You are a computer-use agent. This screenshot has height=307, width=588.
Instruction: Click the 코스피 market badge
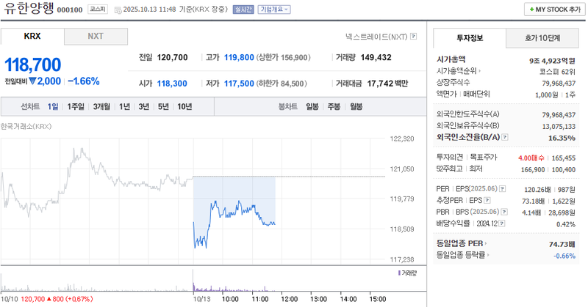click(96, 10)
